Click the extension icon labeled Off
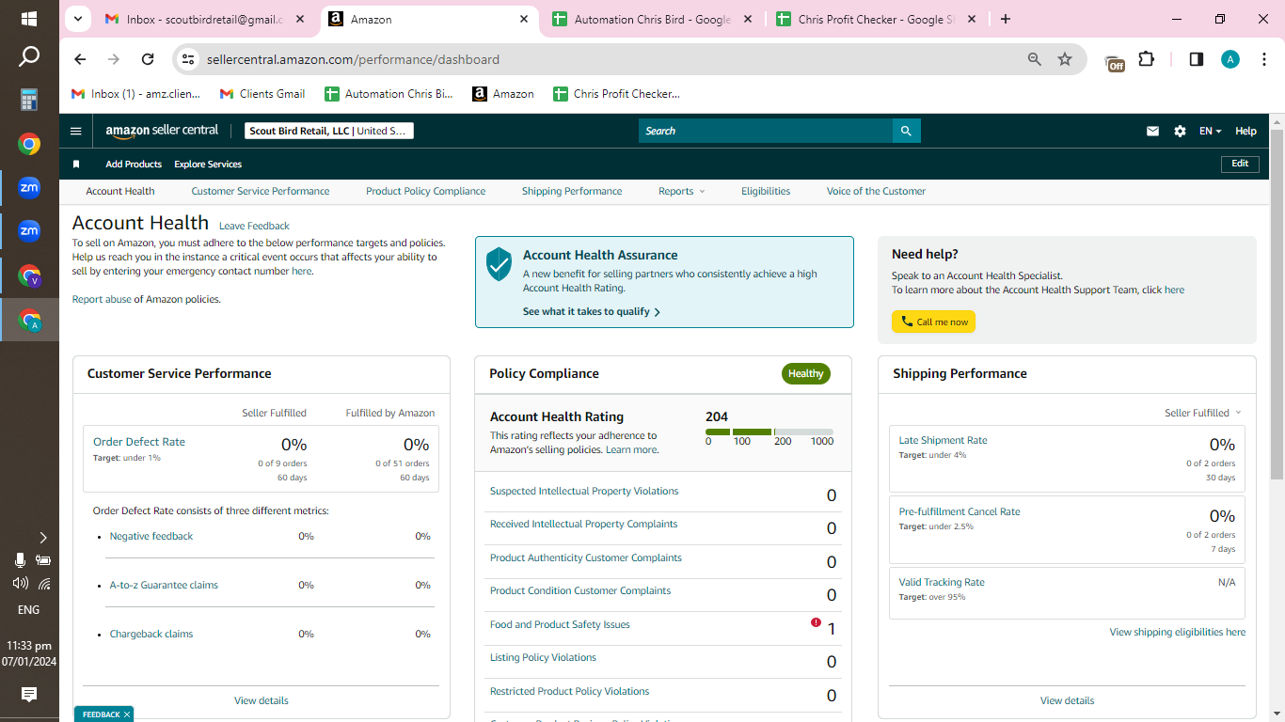 coord(1115,61)
